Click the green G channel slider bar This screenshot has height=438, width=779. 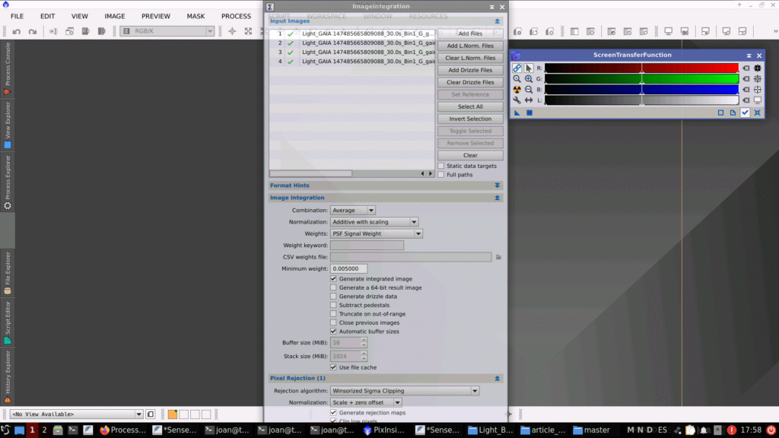[641, 78]
